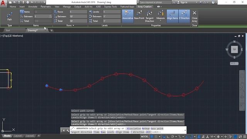Open the Autodesk App Store cart icon
This screenshot has width=247, height=139.
tap(201, 2)
